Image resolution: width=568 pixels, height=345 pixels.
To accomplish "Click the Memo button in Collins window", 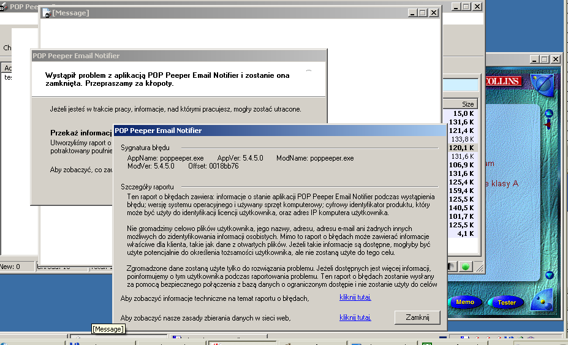I will click(x=465, y=302).
